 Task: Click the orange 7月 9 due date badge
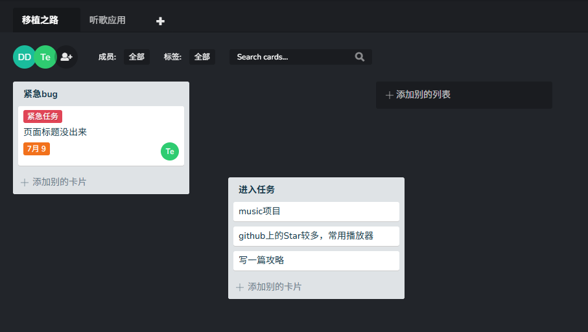36,149
